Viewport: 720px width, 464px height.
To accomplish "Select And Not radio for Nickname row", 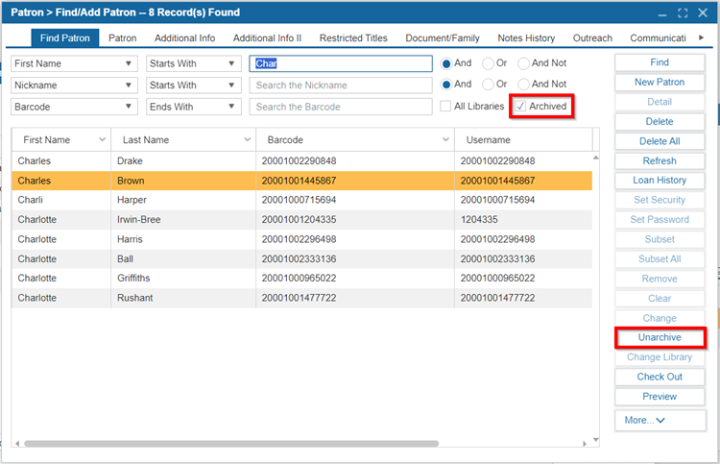I will tap(523, 85).
